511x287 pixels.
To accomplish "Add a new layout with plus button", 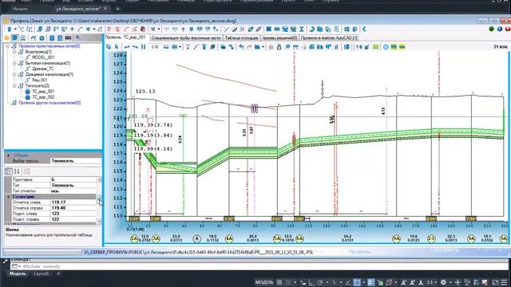I will tap(58, 273).
